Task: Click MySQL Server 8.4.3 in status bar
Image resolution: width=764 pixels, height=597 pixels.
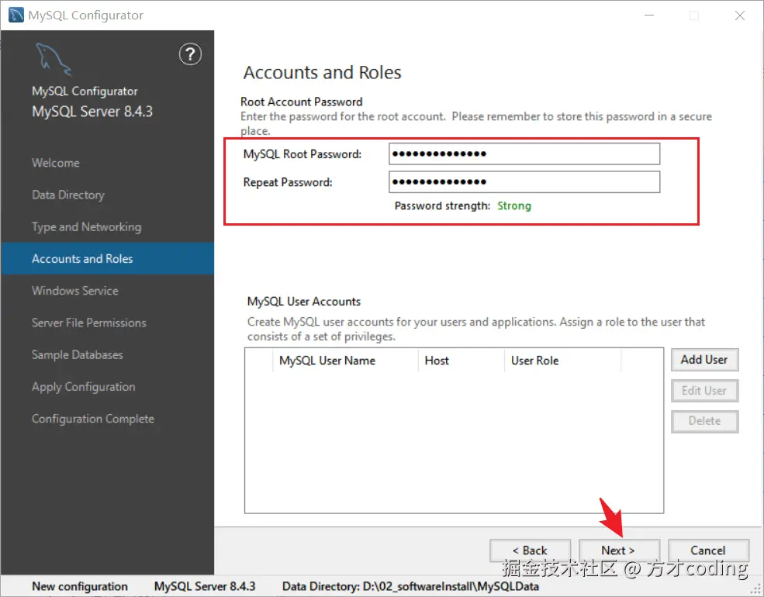Action: 205,586
